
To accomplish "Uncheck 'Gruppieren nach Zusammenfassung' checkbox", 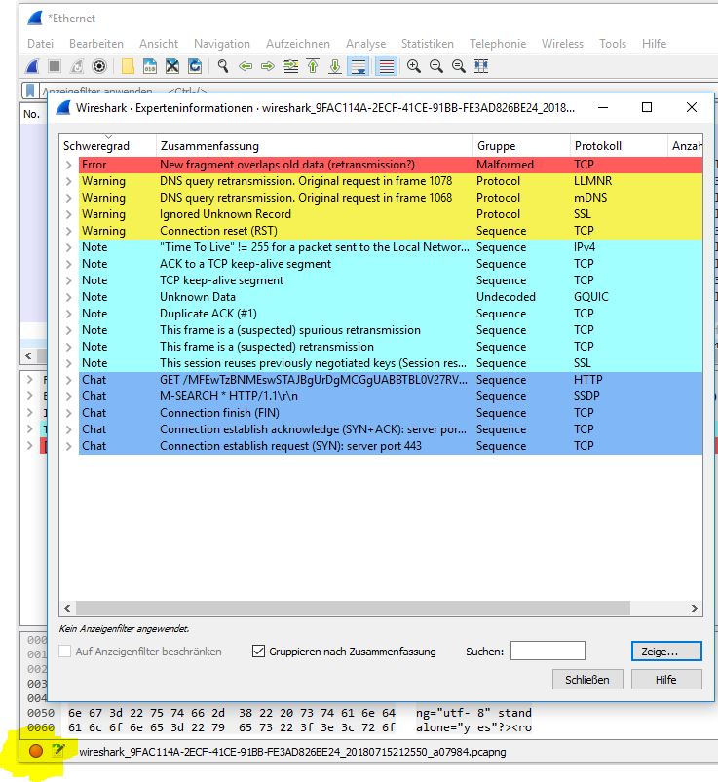I will pos(258,652).
